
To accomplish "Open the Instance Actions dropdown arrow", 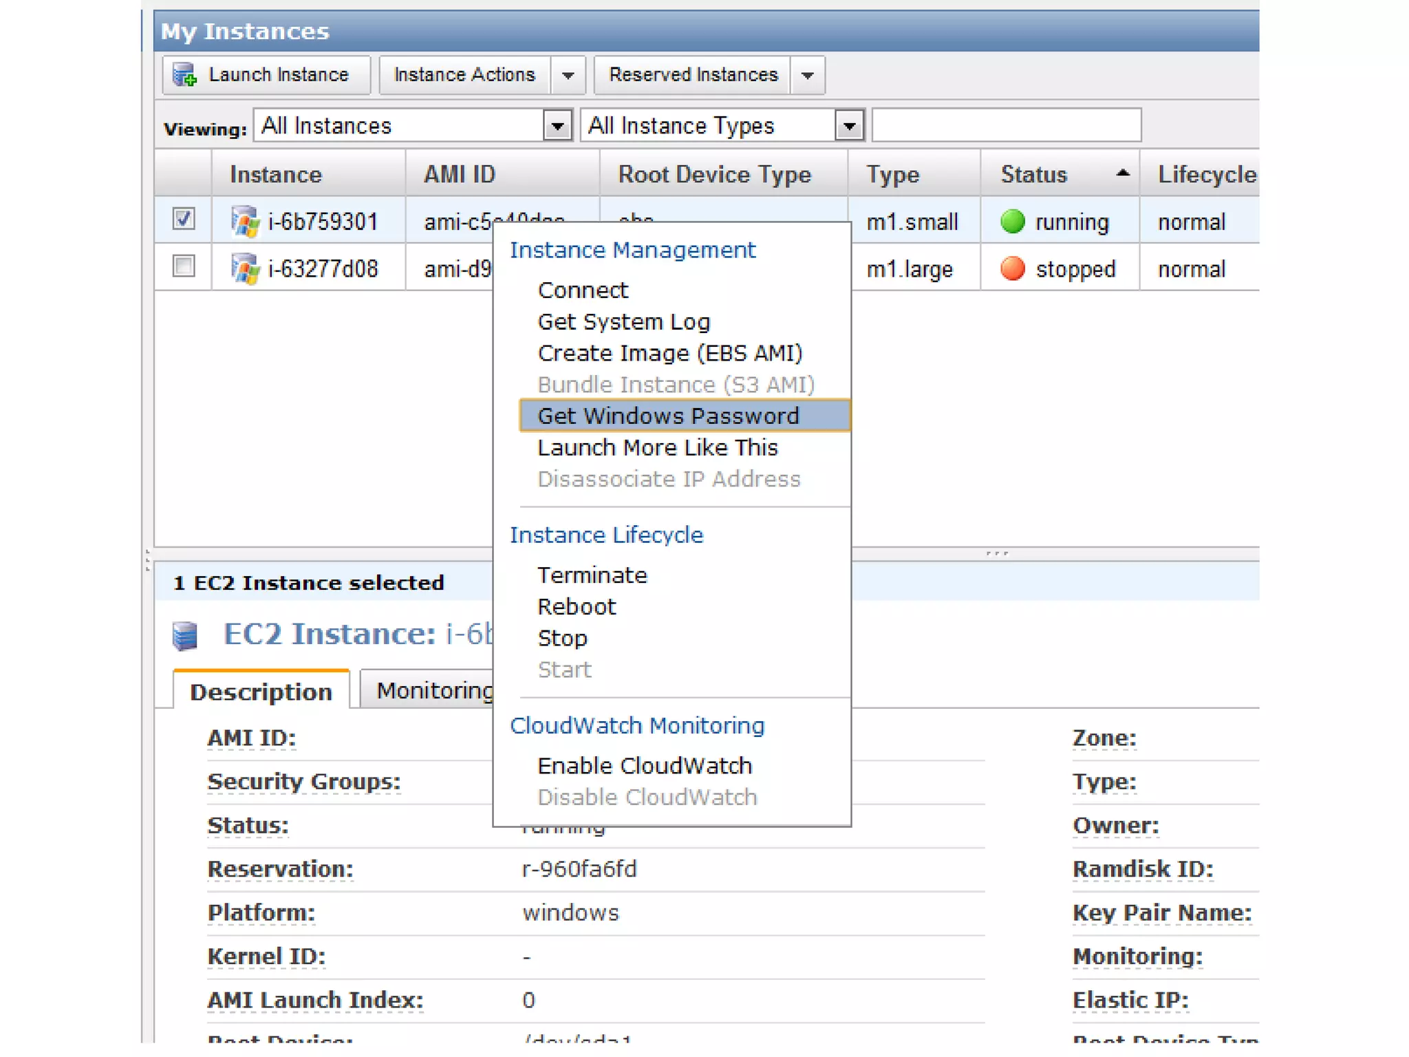I will point(568,75).
